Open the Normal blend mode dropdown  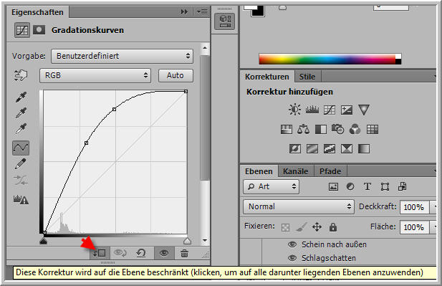tap(299, 206)
